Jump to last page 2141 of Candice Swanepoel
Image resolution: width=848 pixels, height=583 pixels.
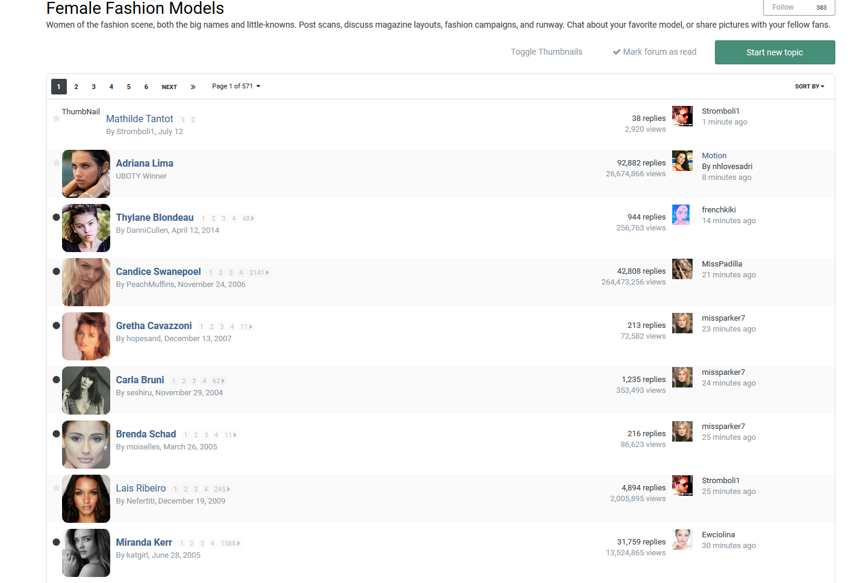[x=258, y=273]
